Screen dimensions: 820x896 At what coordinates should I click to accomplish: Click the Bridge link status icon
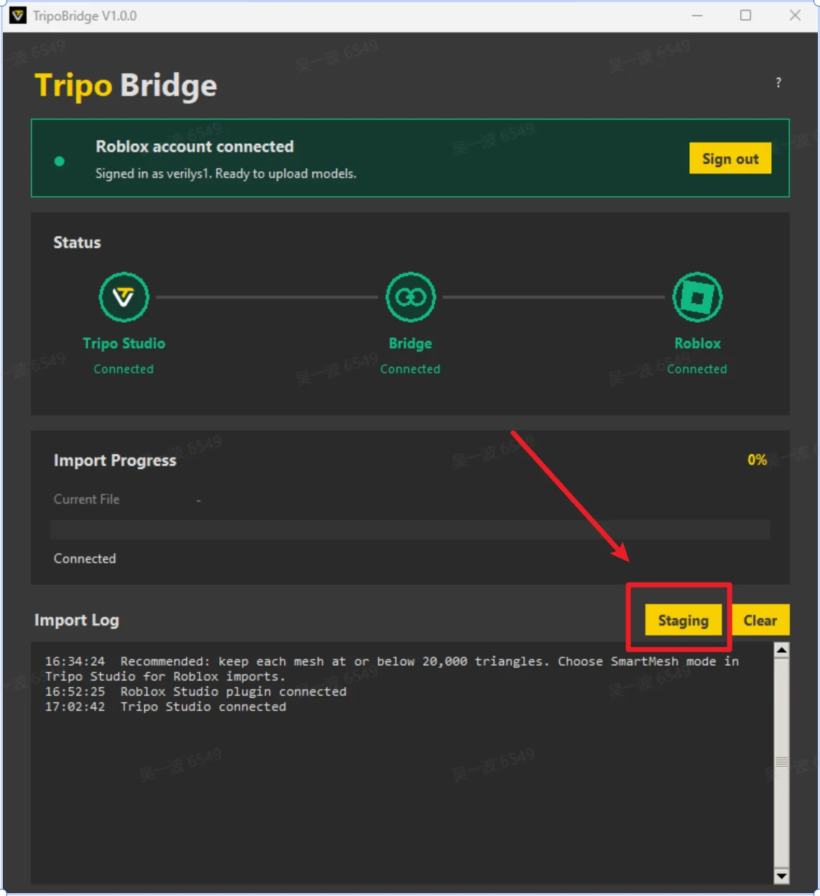(x=410, y=297)
